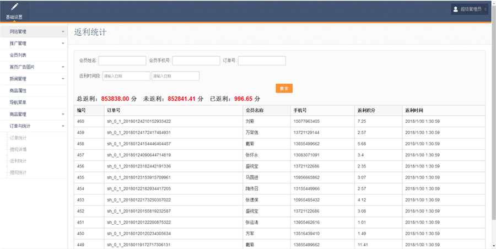Click unrebated value 852841.41
This screenshot has height=249, width=496.
tap(181, 99)
